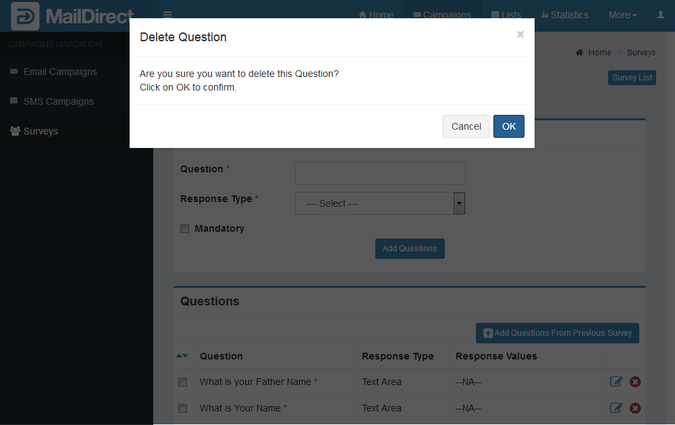The height and width of the screenshot is (425, 675).
Task: Confirm deletion with the OK button
Action: [508, 126]
